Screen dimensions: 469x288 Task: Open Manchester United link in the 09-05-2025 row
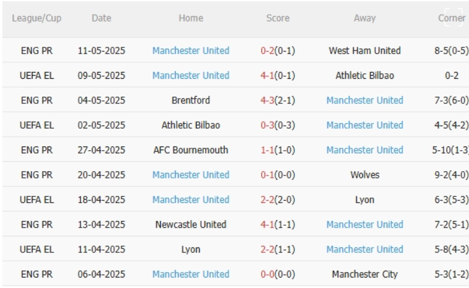[x=191, y=75]
